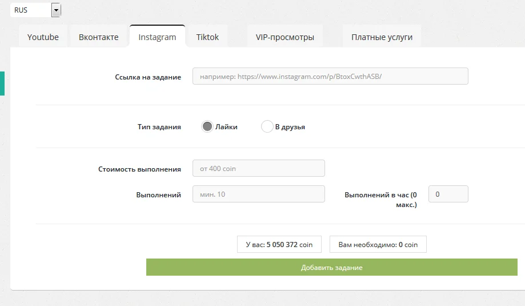Click the teal bar at the left edge
This screenshot has height=306, width=525.
[2, 84]
